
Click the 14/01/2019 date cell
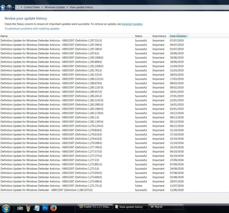[x=177, y=105]
